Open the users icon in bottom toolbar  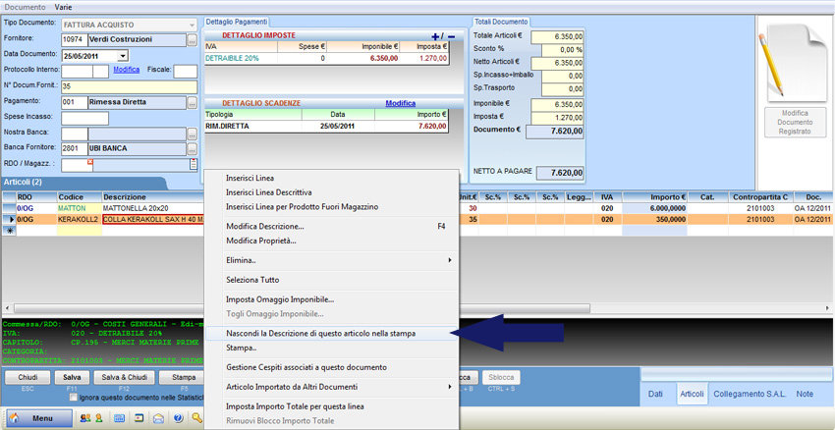click(85, 418)
